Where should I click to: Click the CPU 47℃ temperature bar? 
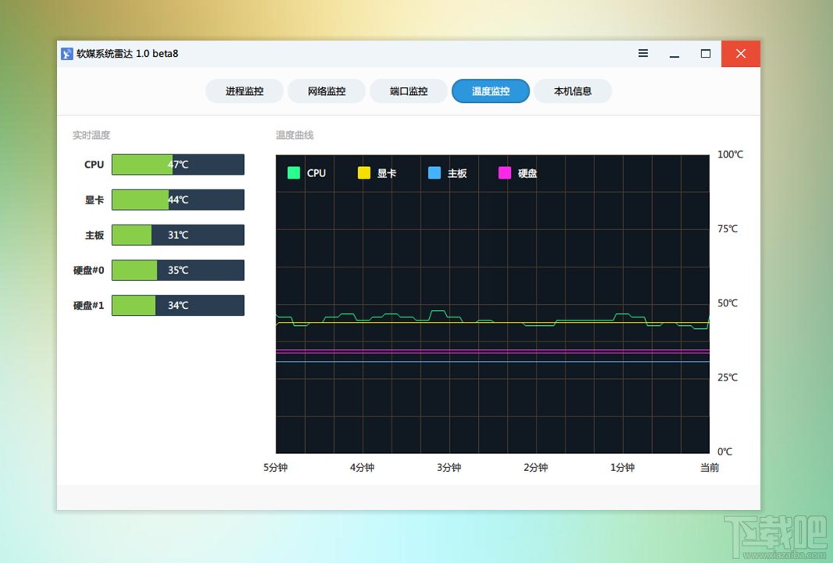pyautogui.click(x=178, y=165)
